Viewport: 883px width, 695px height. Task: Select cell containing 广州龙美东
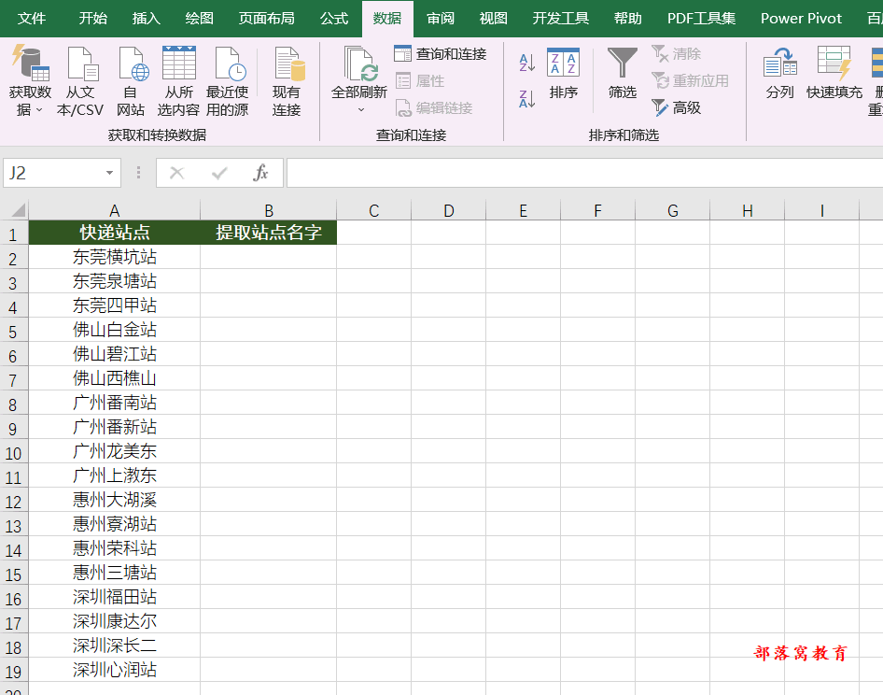(x=114, y=451)
